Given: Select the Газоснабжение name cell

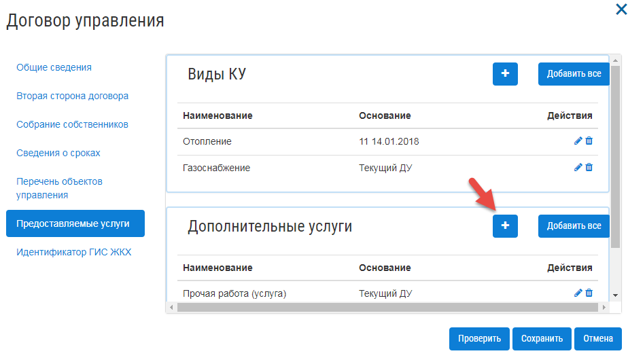Looking at the screenshot, I should [217, 168].
